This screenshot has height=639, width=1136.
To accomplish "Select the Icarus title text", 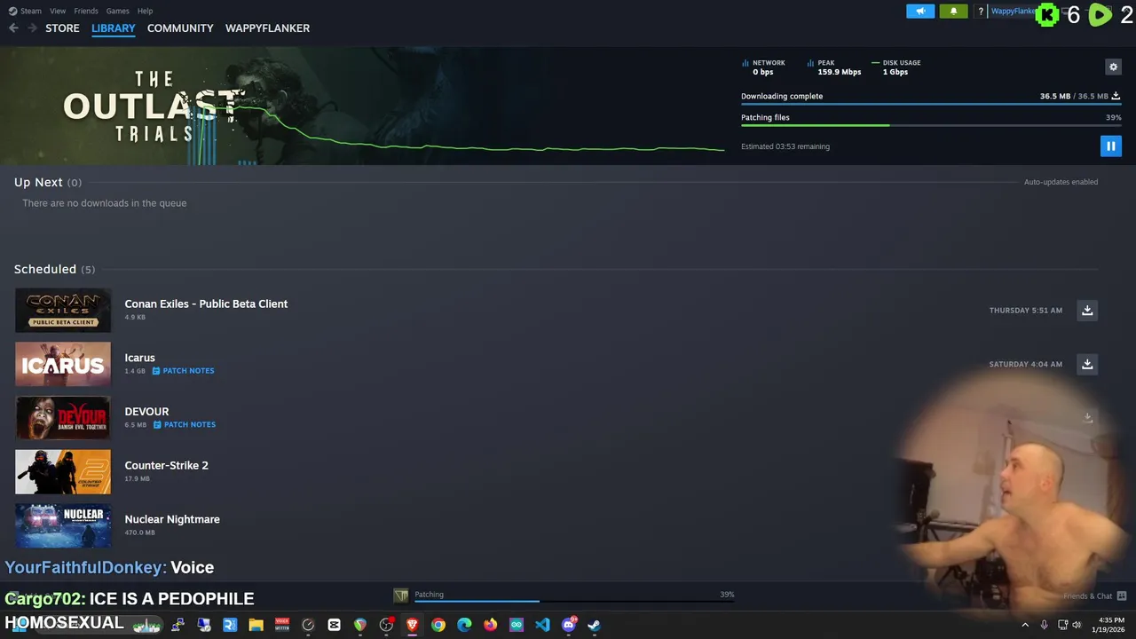I will click(139, 358).
